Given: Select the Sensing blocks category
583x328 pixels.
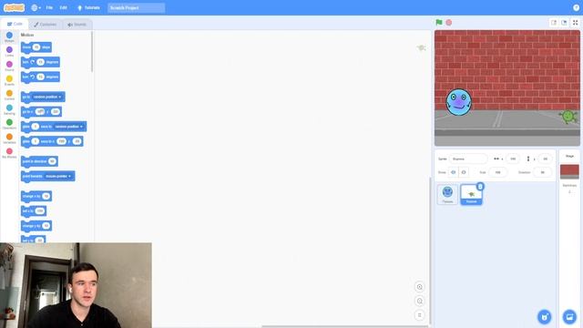Looking at the screenshot, I should [x=9, y=109].
